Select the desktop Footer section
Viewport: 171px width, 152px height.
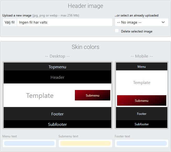coord(57,114)
